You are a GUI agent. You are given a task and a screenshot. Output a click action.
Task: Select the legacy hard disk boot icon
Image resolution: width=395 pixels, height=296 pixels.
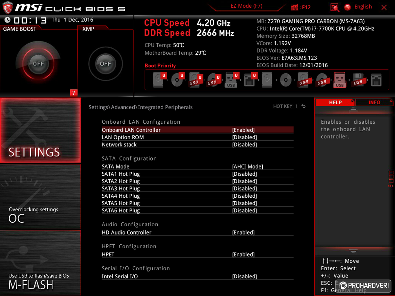(267, 80)
